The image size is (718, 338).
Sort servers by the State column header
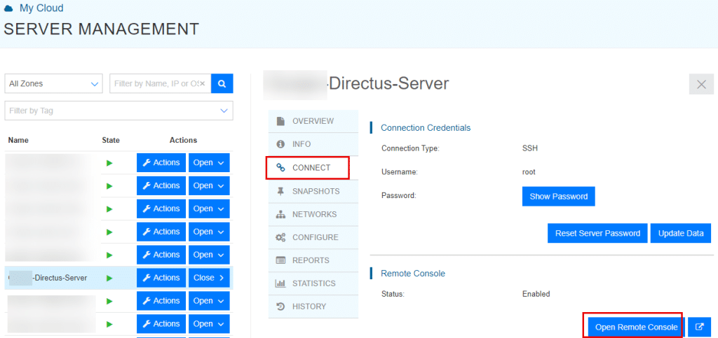[111, 140]
